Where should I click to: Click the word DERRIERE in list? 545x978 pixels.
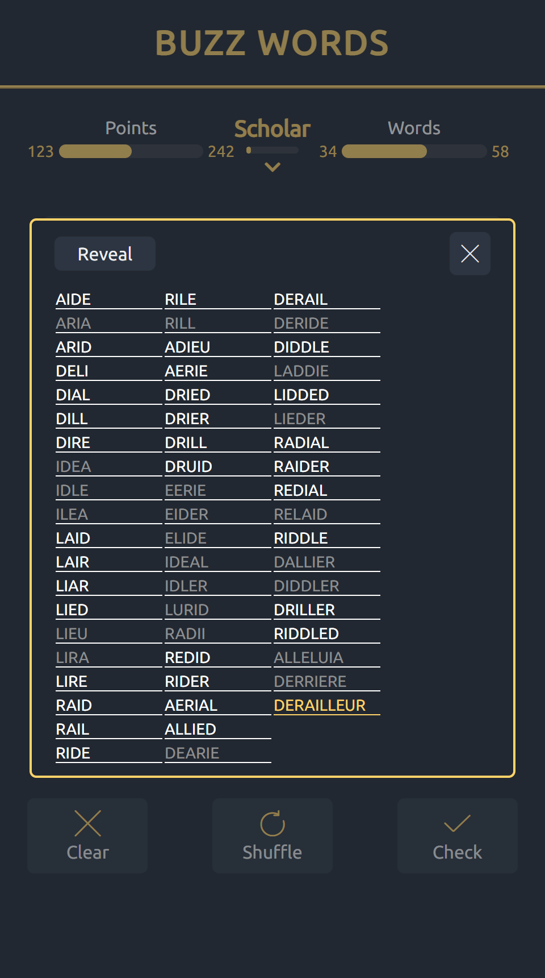point(310,681)
